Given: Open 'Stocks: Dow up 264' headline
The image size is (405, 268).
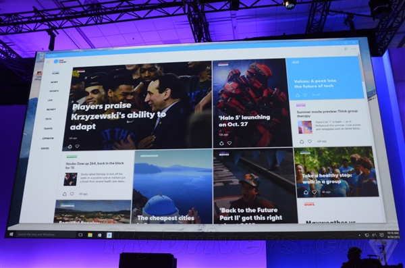Looking at the screenshot, I should pyautogui.click(x=94, y=165).
